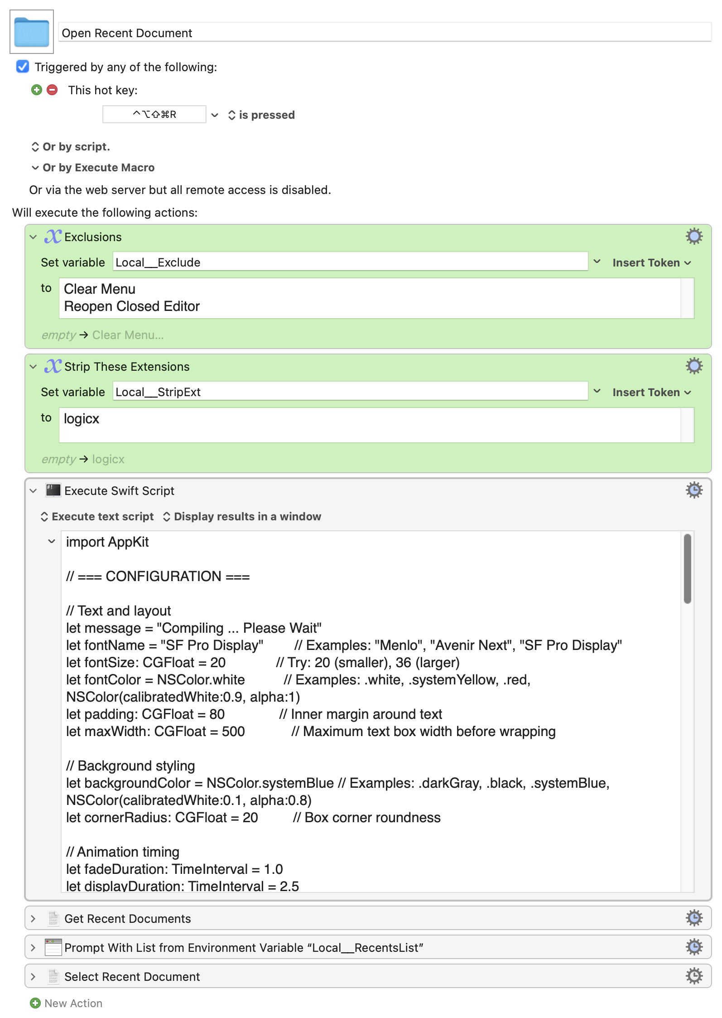This screenshot has width=722, height=1018.
Task: Toggle the 'Triggered by any of the following' checkbox
Action: (x=23, y=67)
